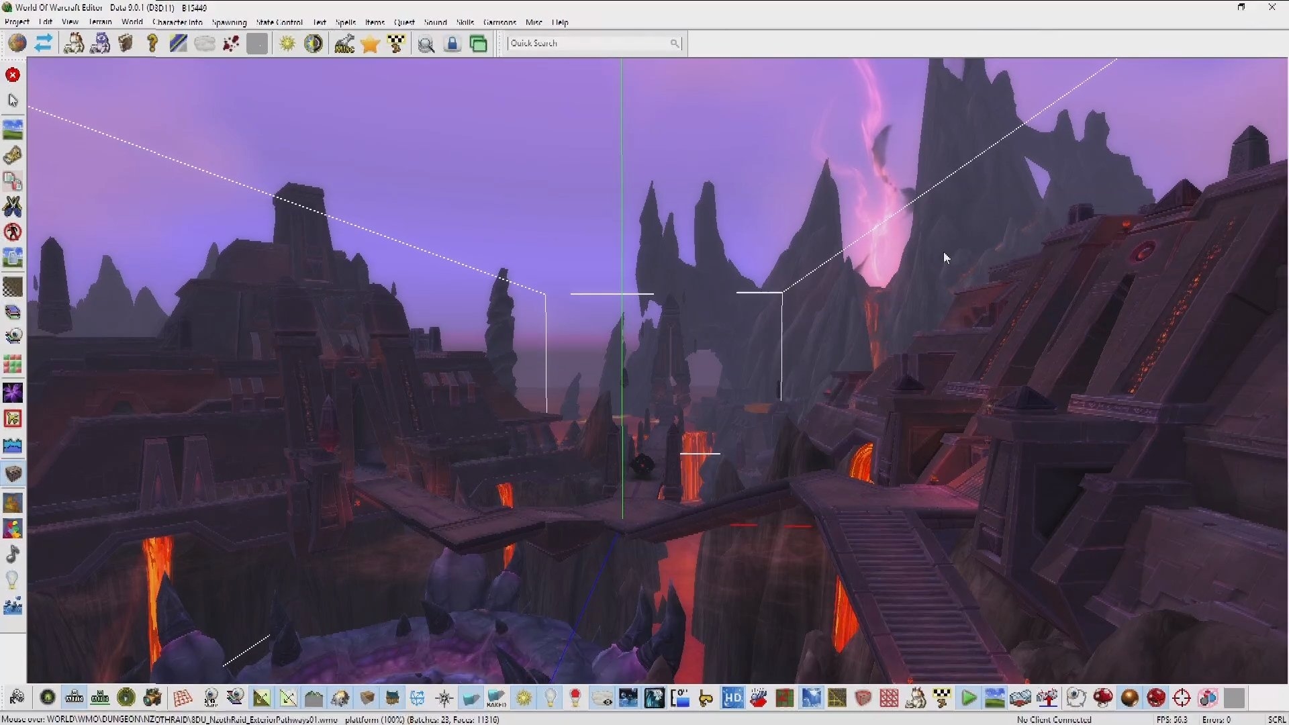The height and width of the screenshot is (725, 1289).
Task: Select the arrow pointer tool in sidebar
Action: pos(13,101)
